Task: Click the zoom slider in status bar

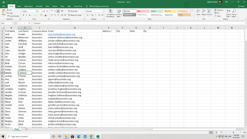Action: click(233, 132)
